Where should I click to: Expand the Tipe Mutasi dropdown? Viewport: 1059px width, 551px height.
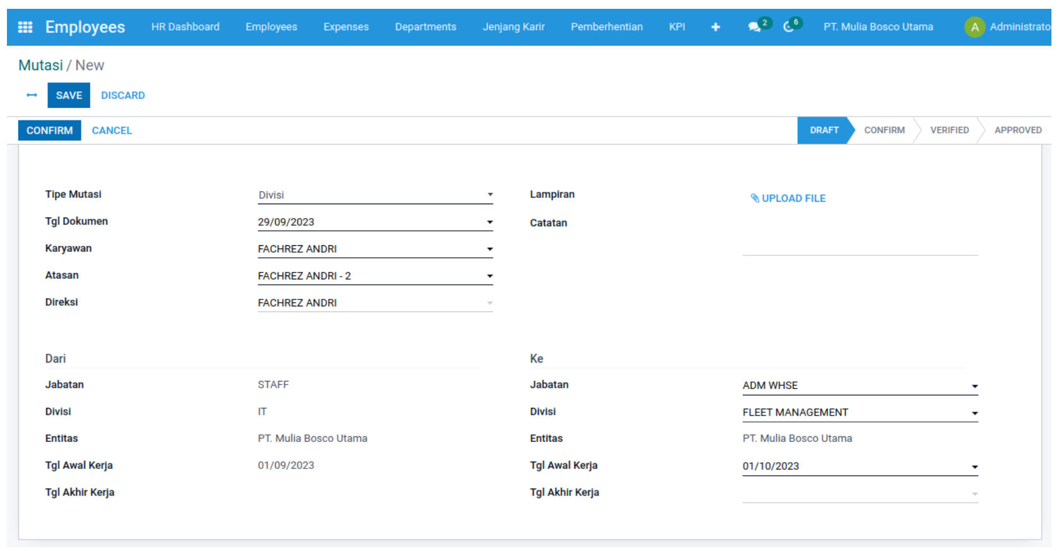tap(490, 195)
